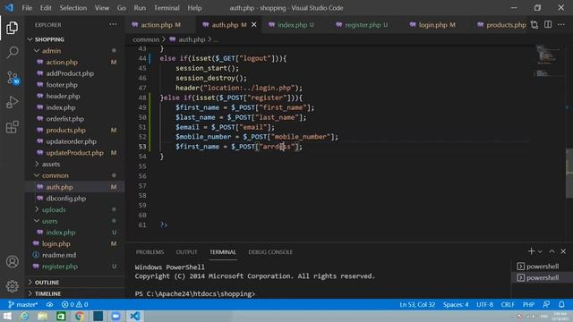Viewport: 573px width, 322px height.
Task: Click the Open Changes editor icon
Action: (x=535, y=24)
